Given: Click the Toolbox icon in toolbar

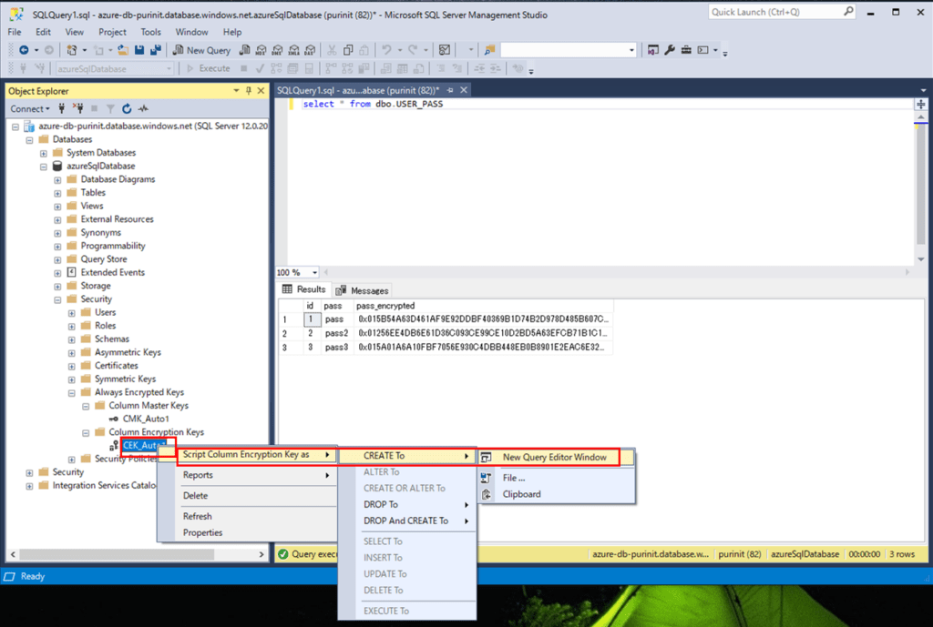Looking at the screenshot, I should [x=686, y=51].
